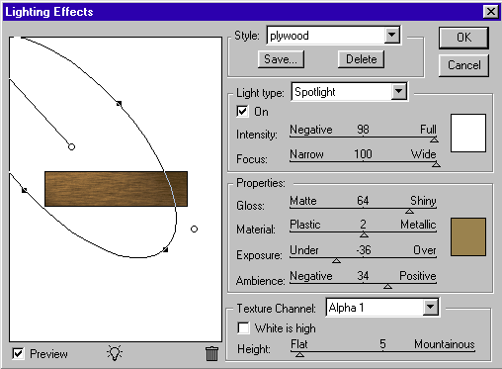
Task: Click the Under label on Exposure slider
Action: pos(304,250)
